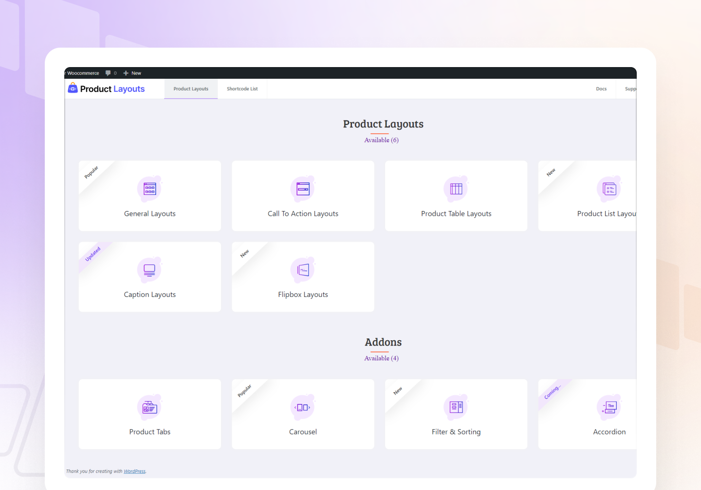The height and width of the screenshot is (490, 701).
Task: Click the Product List Layouts icon
Action: point(609,189)
